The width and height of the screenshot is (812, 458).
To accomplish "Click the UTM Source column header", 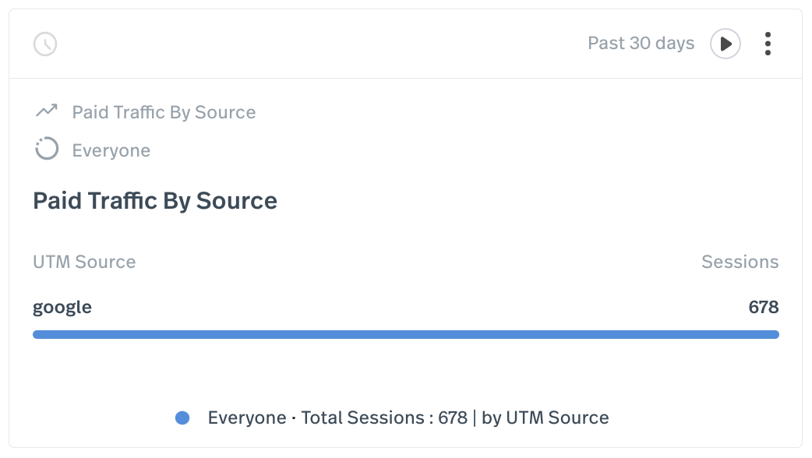I will coord(84,262).
